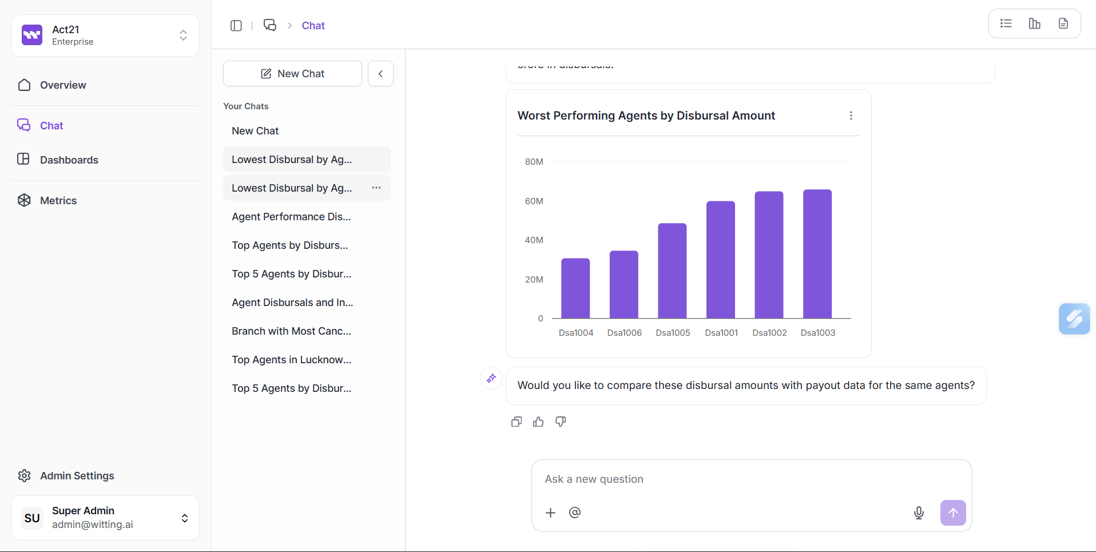Image resolution: width=1096 pixels, height=552 pixels.
Task: Collapse the chat list panel
Action: (380, 74)
